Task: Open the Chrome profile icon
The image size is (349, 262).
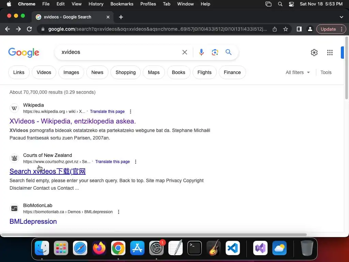Action: click(310, 29)
